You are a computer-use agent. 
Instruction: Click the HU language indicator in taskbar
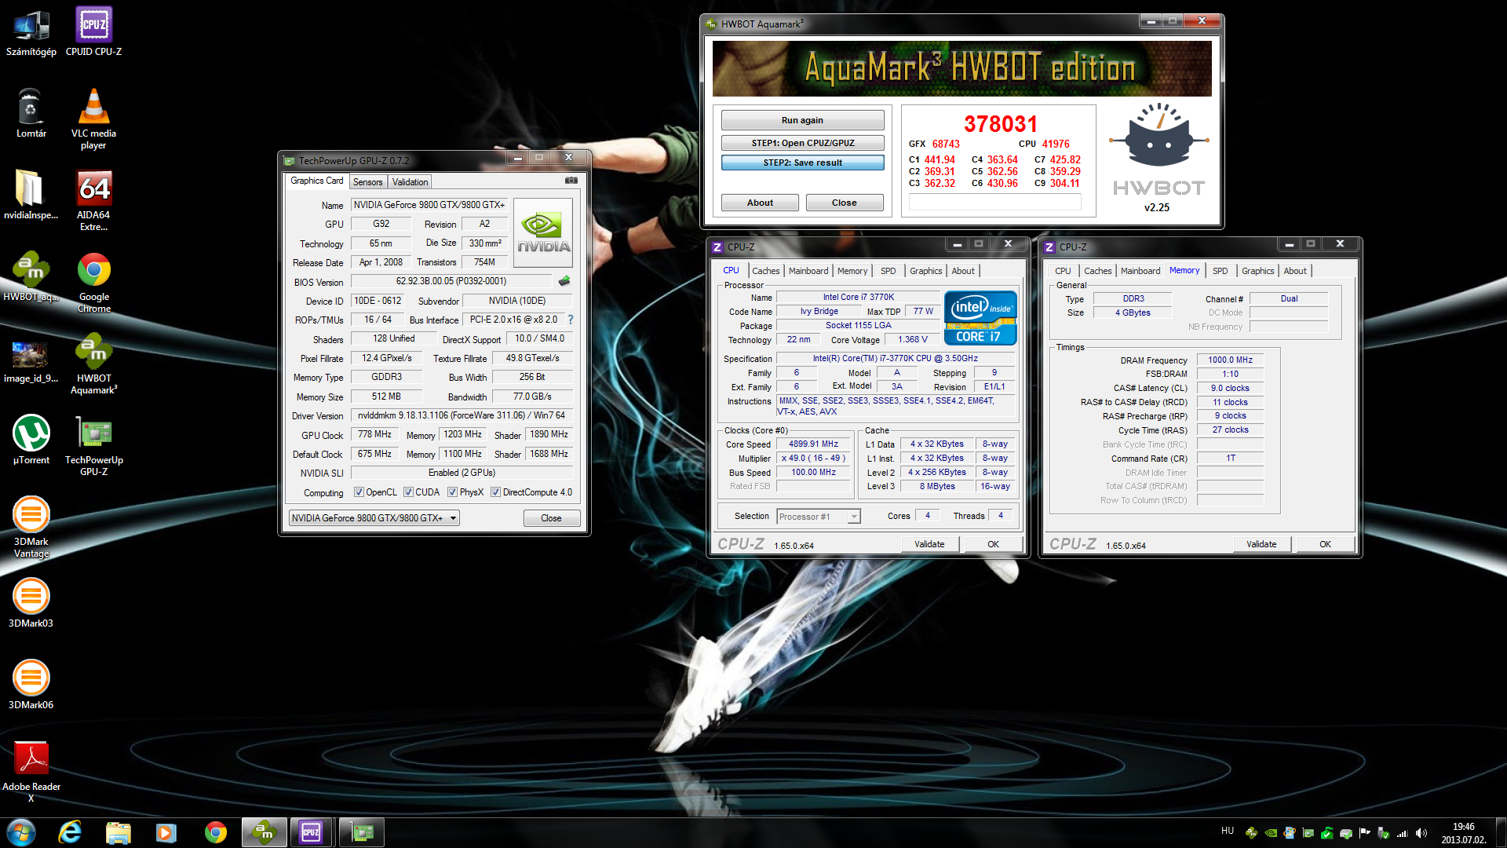pos(1227,831)
